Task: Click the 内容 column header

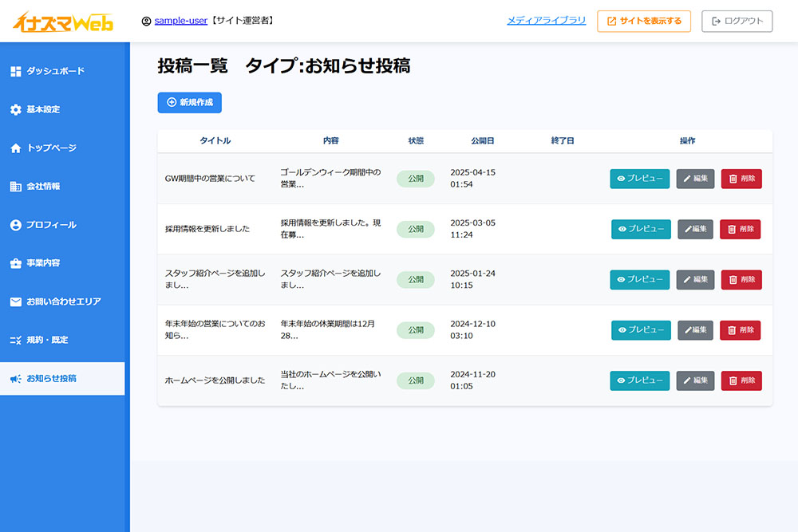Action: pos(331,140)
